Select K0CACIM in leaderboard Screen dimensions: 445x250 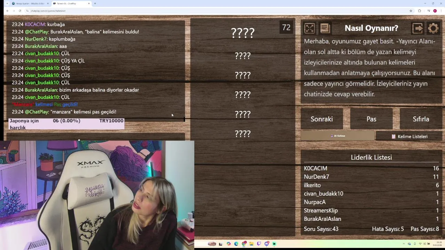click(371, 168)
